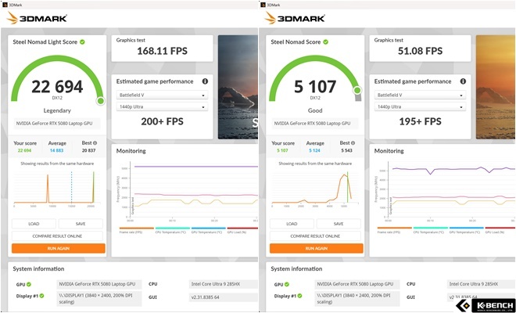Click the 3DMark logo in right window
Viewport: 516px width, 313px height.
pos(295,18)
